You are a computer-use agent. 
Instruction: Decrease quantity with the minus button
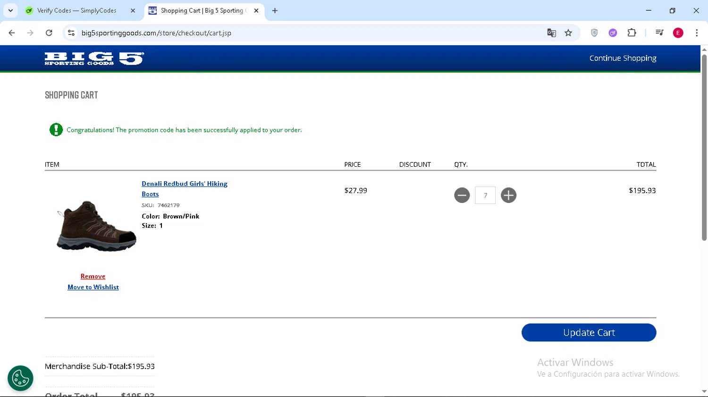click(x=462, y=195)
